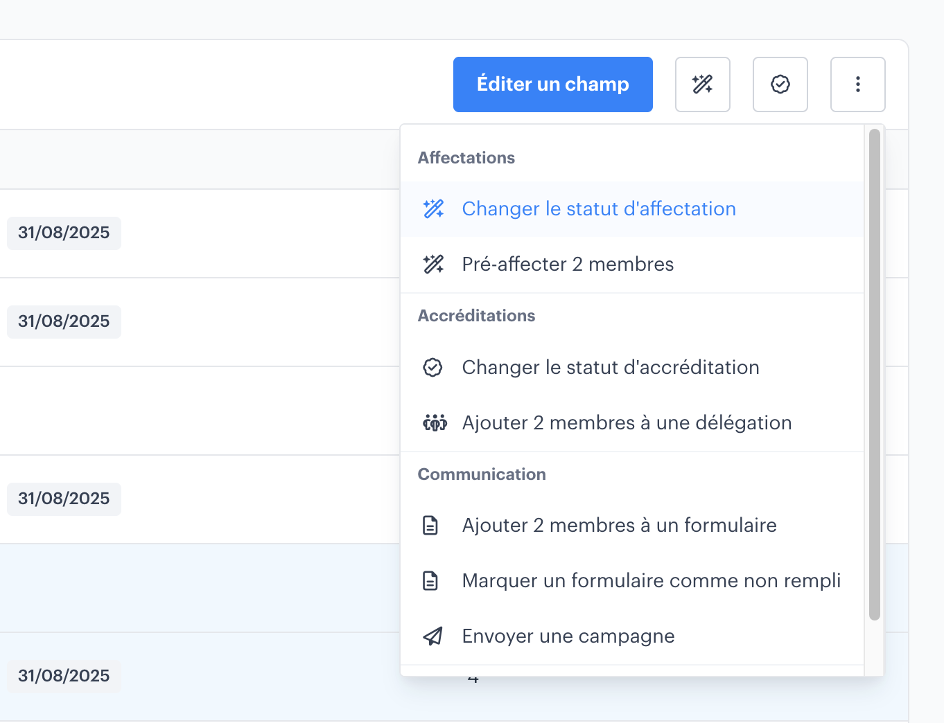Image resolution: width=944 pixels, height=723 pixels.
Task: Click badge icon beside Changer le statut d'accréditation
Action: coord(432,367)
